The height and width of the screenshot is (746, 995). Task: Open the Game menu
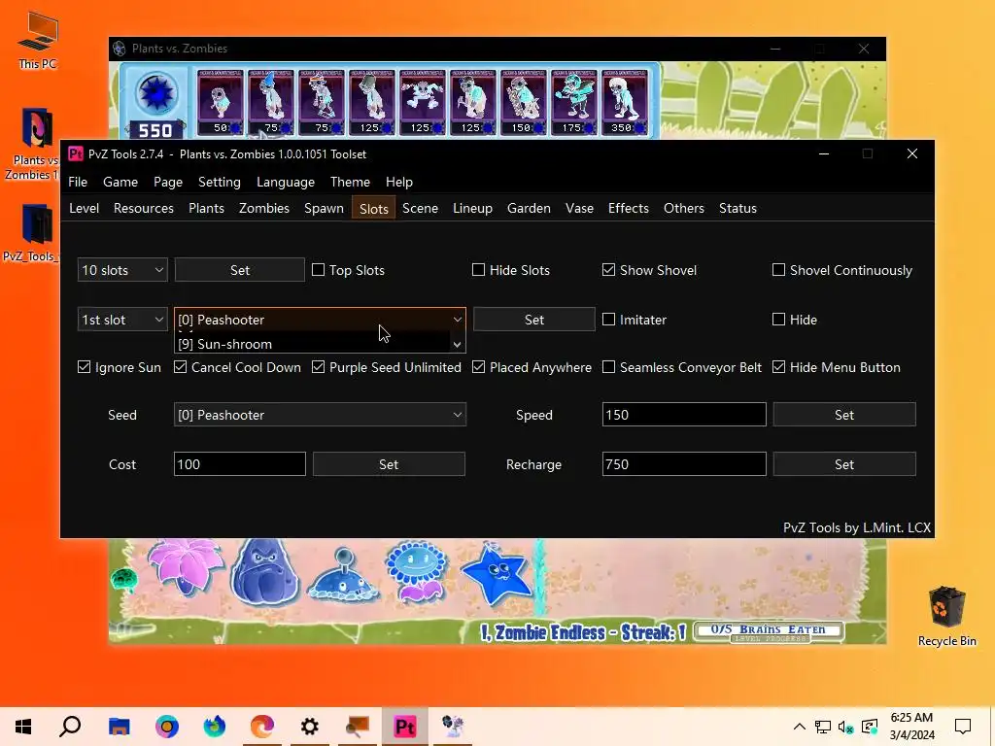(x=120, y=182)
